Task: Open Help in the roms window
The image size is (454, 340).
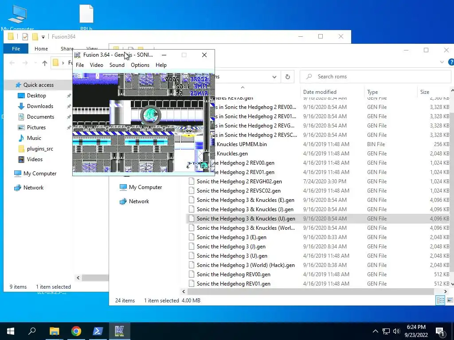Action: point(451,62)
